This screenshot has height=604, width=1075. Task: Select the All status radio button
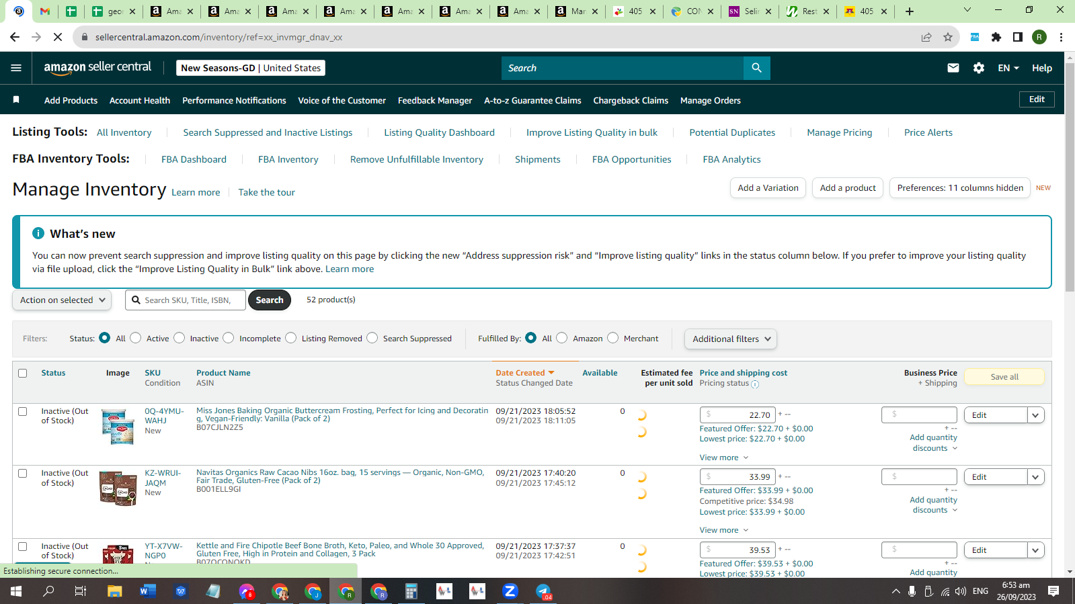click(104, 338)
